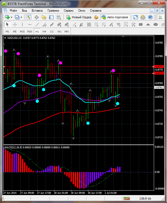Screen dimensions: 167x203
Task: Pick the Vertical Line drawing tool
Action: 22,25
